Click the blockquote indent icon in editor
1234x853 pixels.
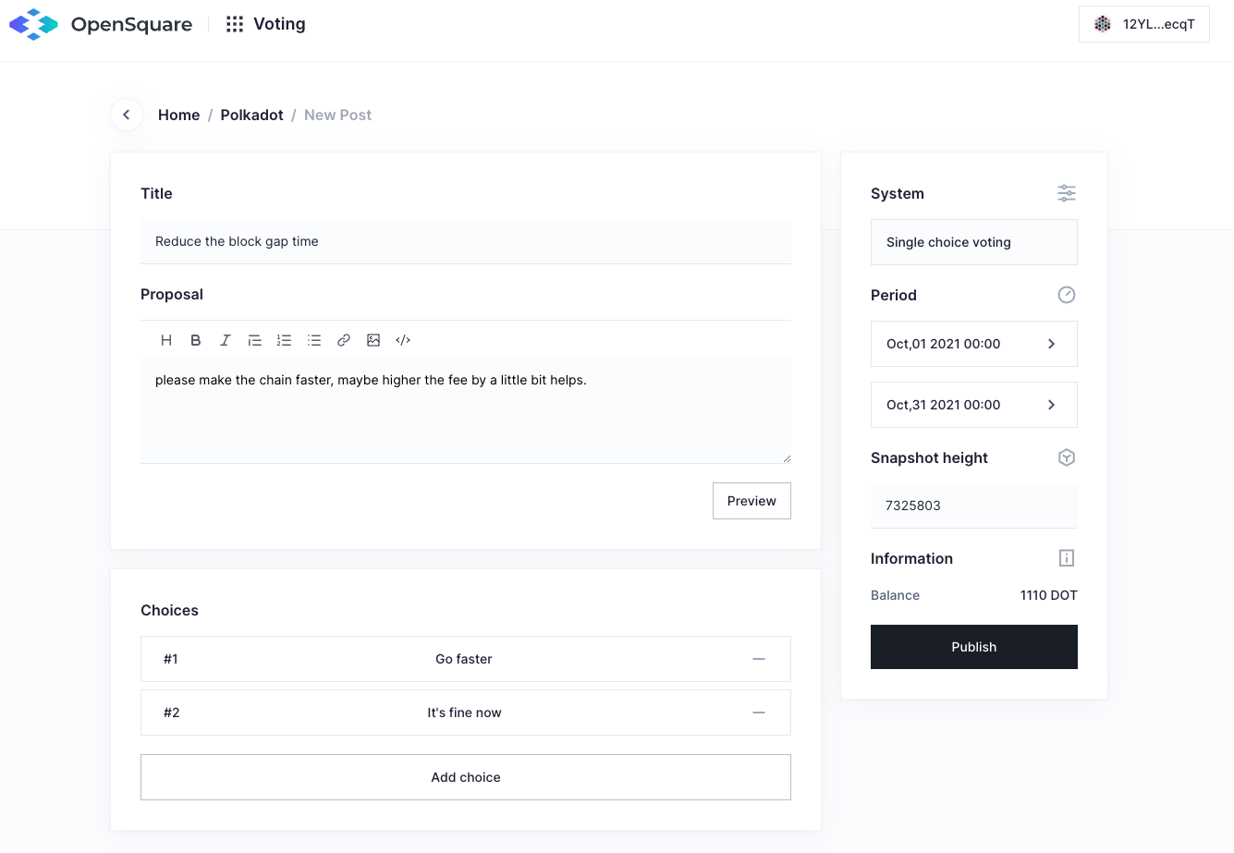click(x=254, y=340)
